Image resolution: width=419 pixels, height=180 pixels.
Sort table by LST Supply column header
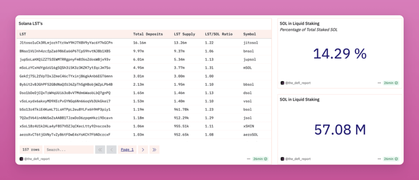click(184, 34)
